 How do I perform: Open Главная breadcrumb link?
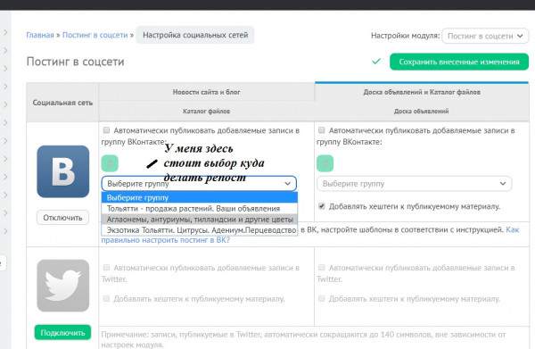tap(40, 35)
